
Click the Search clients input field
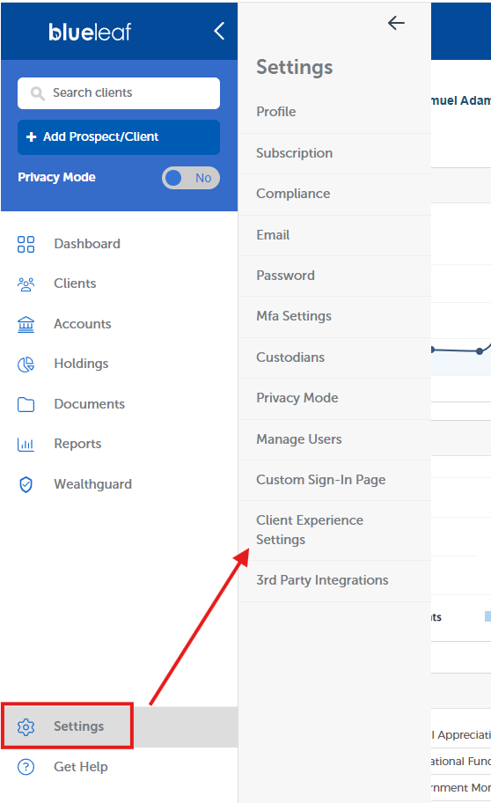pos(119,93)
